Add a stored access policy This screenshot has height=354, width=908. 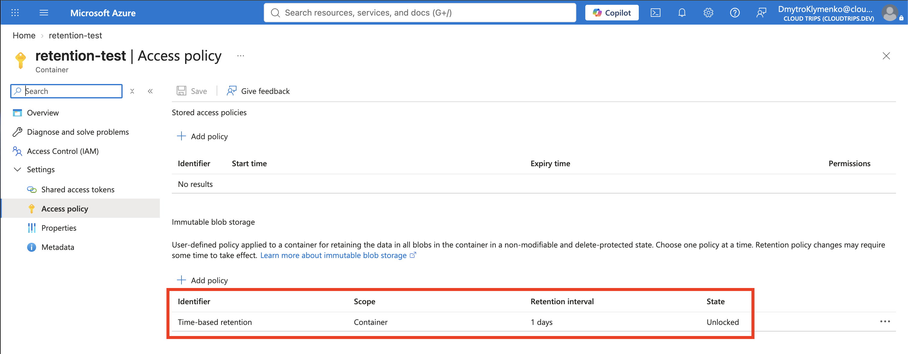click(x=202, y=136)
